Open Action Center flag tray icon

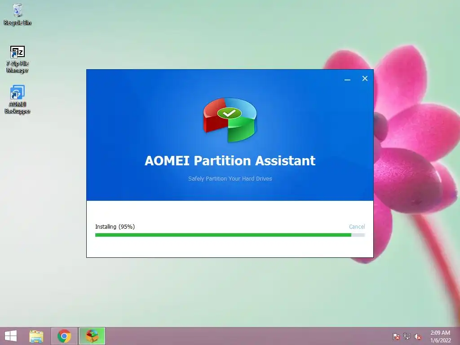[396, 336]
